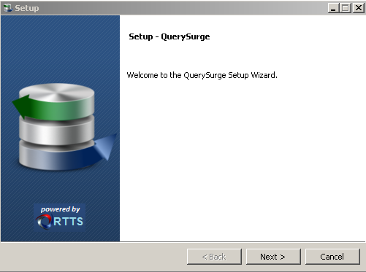Click the disabled < Back button

(x=214, y=257)
